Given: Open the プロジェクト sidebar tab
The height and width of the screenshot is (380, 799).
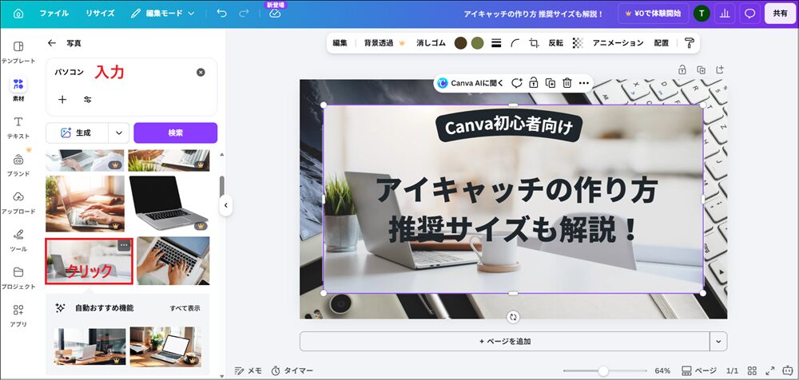Looking at the screenshot, I should (18, 278).
